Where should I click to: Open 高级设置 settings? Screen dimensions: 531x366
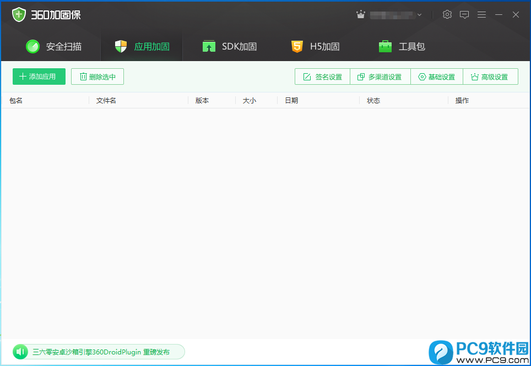pyautogui.click(x=490, y=77)
